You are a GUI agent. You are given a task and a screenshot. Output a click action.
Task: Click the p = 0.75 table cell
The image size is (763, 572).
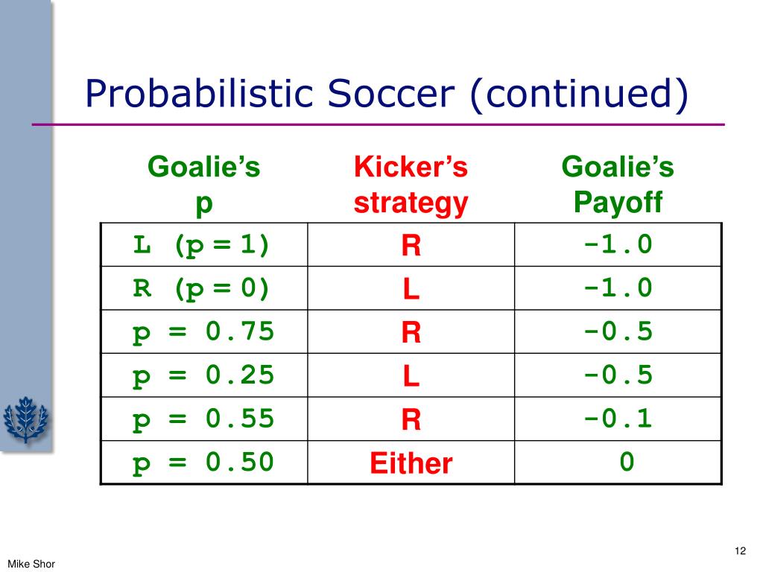click(204, 331)
